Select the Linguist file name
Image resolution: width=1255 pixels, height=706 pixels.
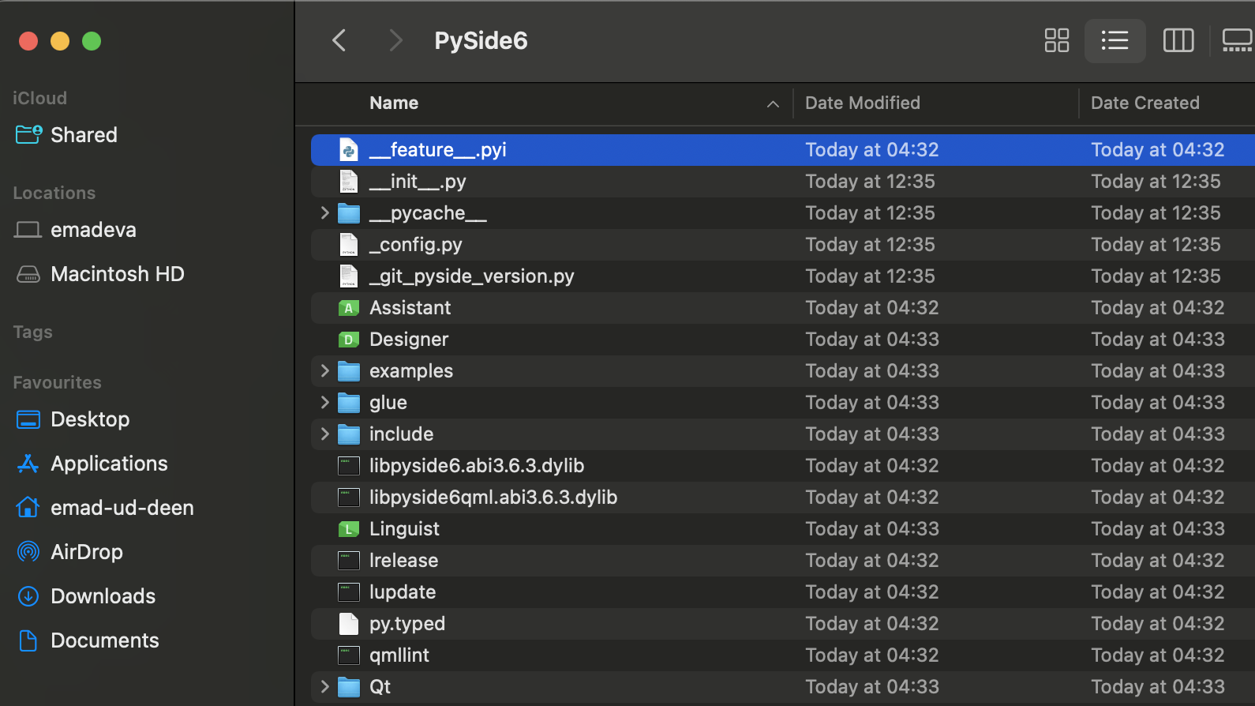[x=404, y=529]
